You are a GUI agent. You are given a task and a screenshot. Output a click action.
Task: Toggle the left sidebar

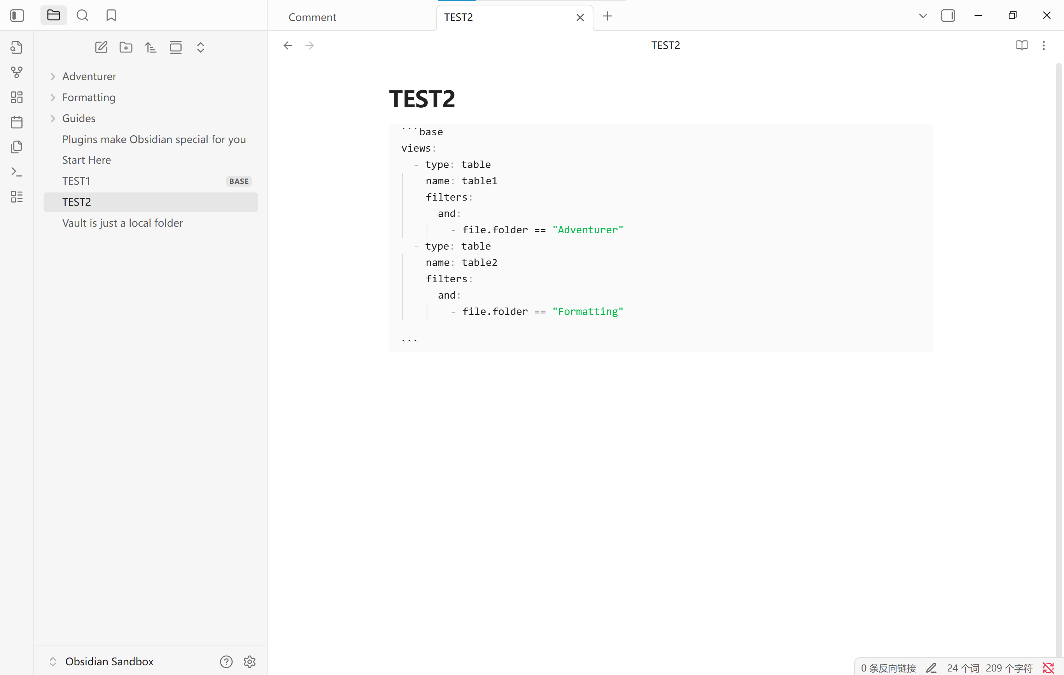click(x=17, y=16)
